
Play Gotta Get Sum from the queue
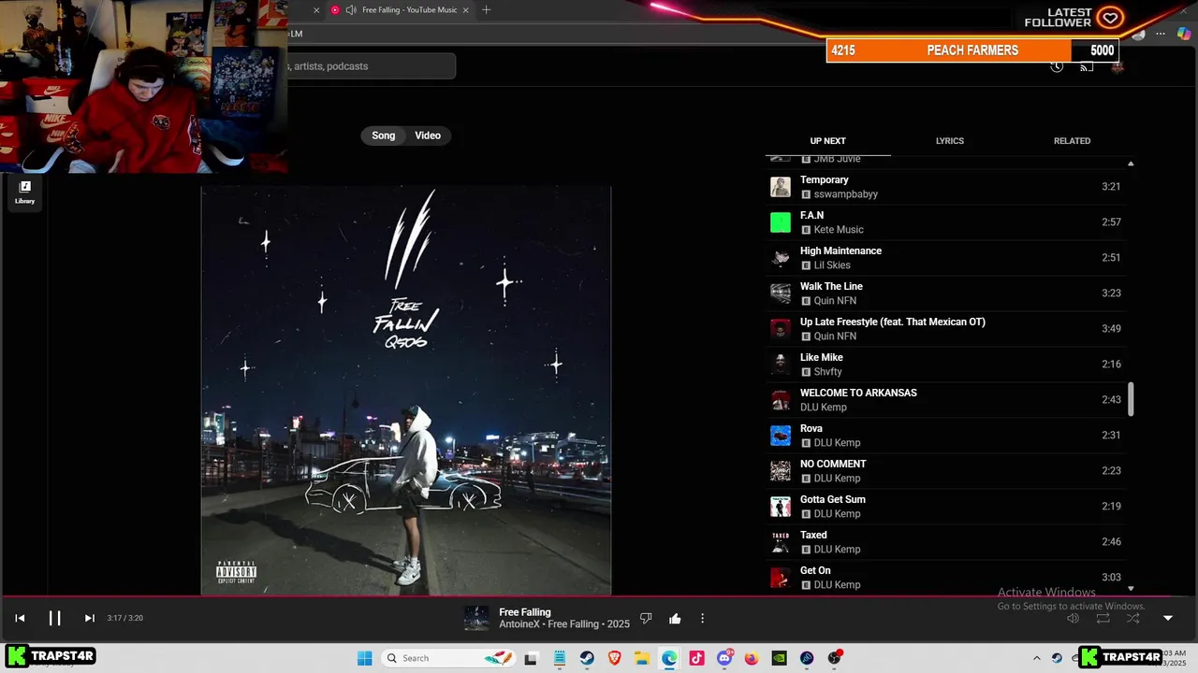click(x=946, y=507)
